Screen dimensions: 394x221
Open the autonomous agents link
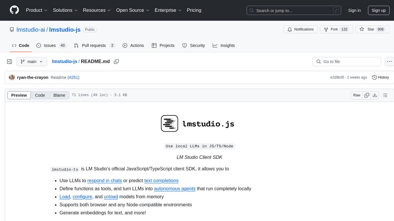[175, 189]
